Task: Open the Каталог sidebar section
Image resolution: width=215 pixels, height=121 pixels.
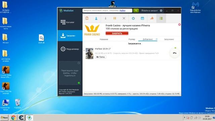Action: click(70, 22)
